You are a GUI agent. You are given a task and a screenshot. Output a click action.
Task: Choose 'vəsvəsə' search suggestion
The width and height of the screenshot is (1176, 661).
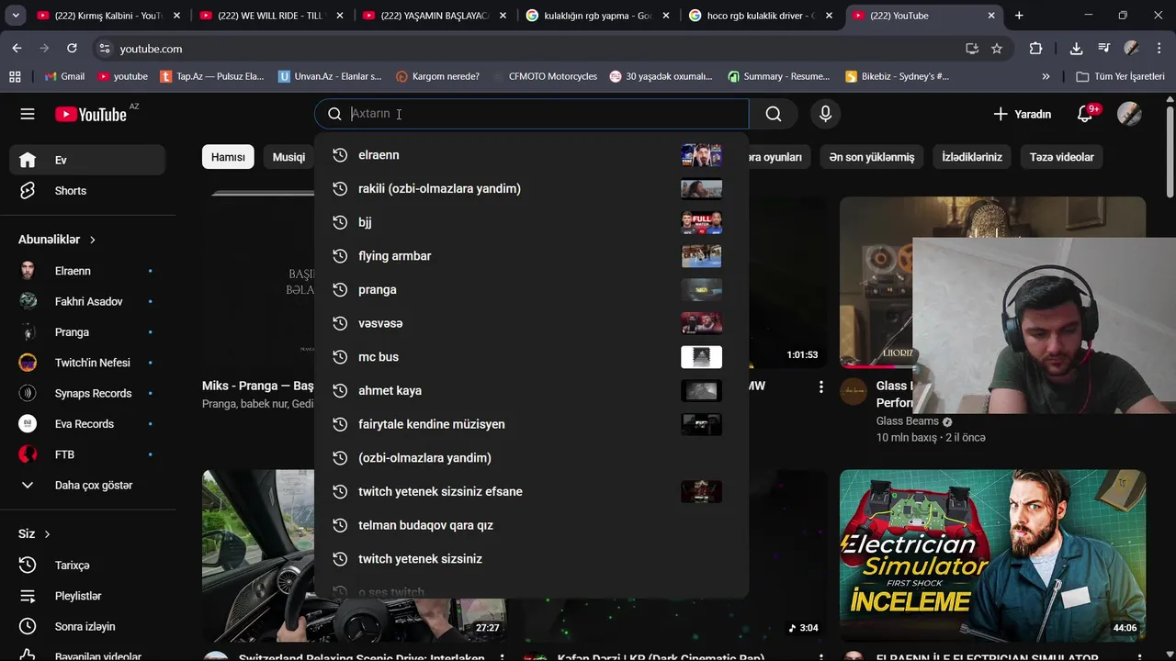(531, 323)
